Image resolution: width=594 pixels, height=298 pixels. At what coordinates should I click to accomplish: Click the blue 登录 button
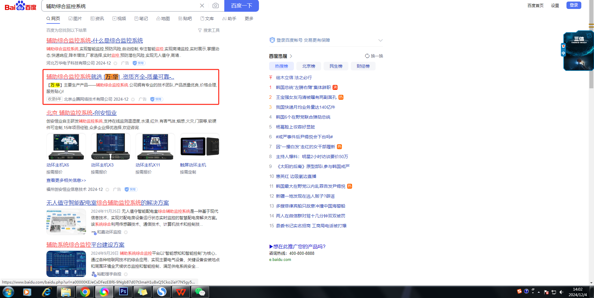574,5
